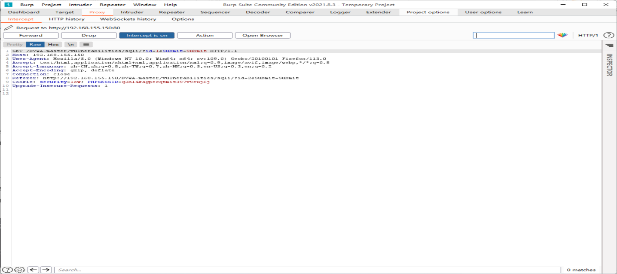
Task: Open the Logger tab
Action: point(340,12)
